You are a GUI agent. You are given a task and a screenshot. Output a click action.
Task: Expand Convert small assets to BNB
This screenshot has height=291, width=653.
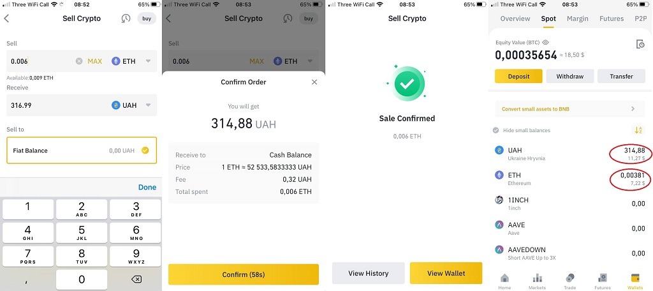click(x=569, y=109)
